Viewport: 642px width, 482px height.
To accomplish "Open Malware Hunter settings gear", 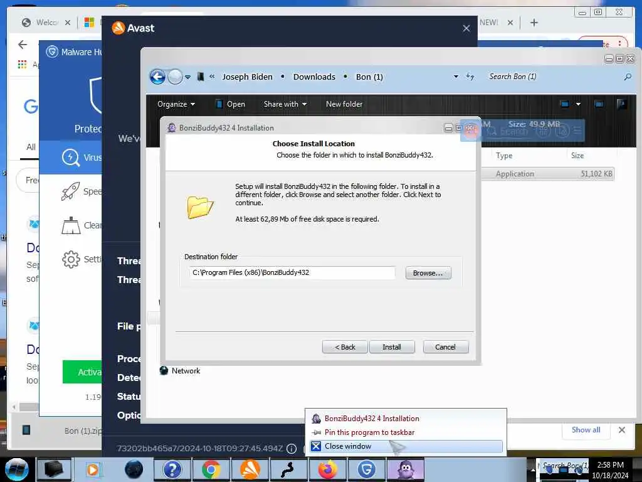I will click(x=71, y=259).
